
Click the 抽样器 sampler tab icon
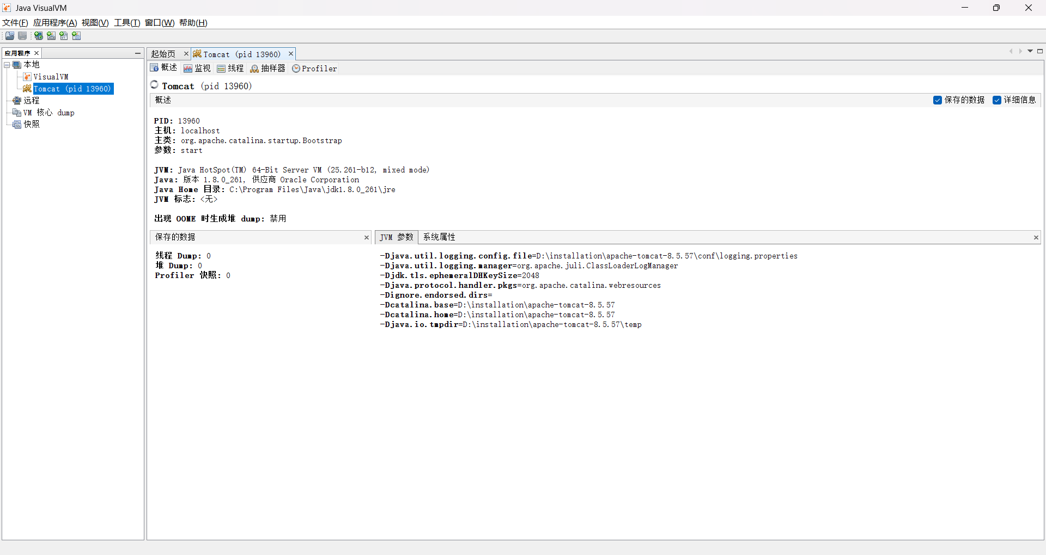[x=254, y=69]
